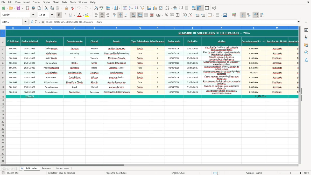The width and height of the screenshot is (311, 175).
Task: Open Find & Replace
Action: pyautogui.click(x=96, y=8)
